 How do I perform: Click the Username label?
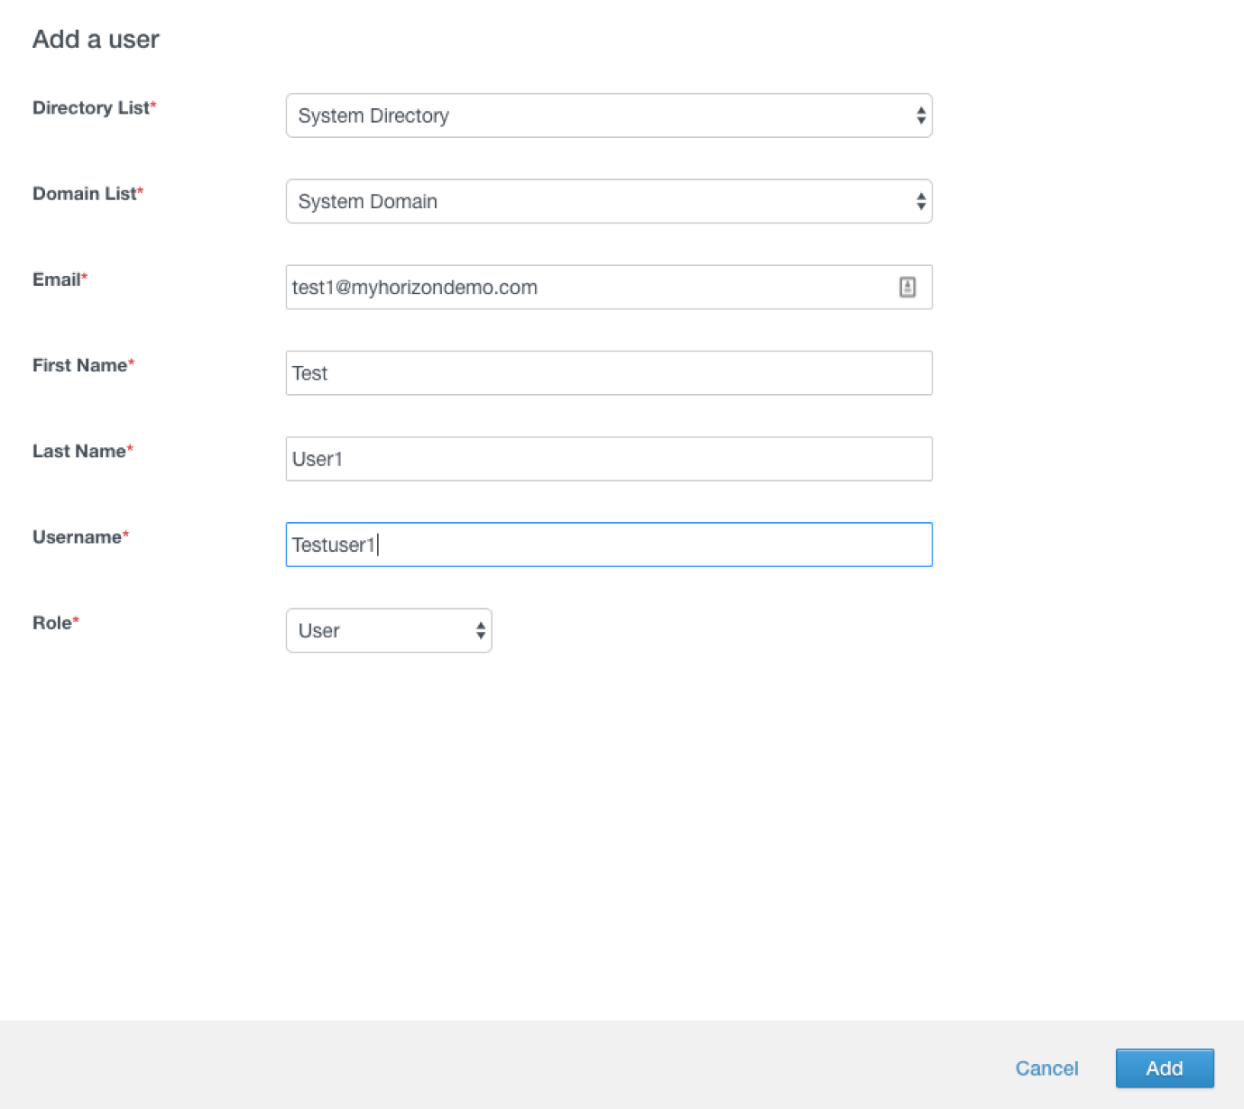pos(77,536)
